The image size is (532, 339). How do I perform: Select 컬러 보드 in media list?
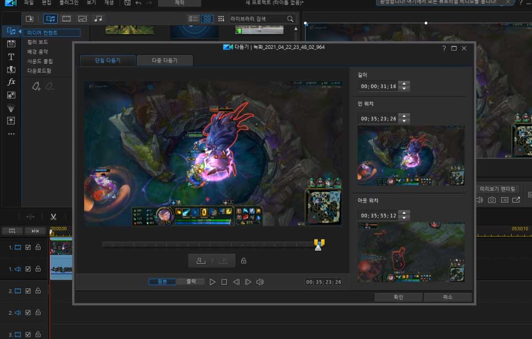[37, 42]
